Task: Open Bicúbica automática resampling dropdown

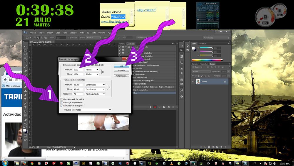Action: [87, 110]
